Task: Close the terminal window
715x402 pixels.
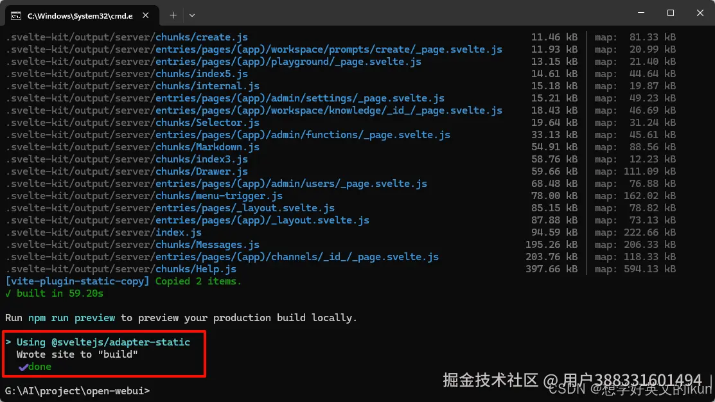Action: (x=700, y=13)
